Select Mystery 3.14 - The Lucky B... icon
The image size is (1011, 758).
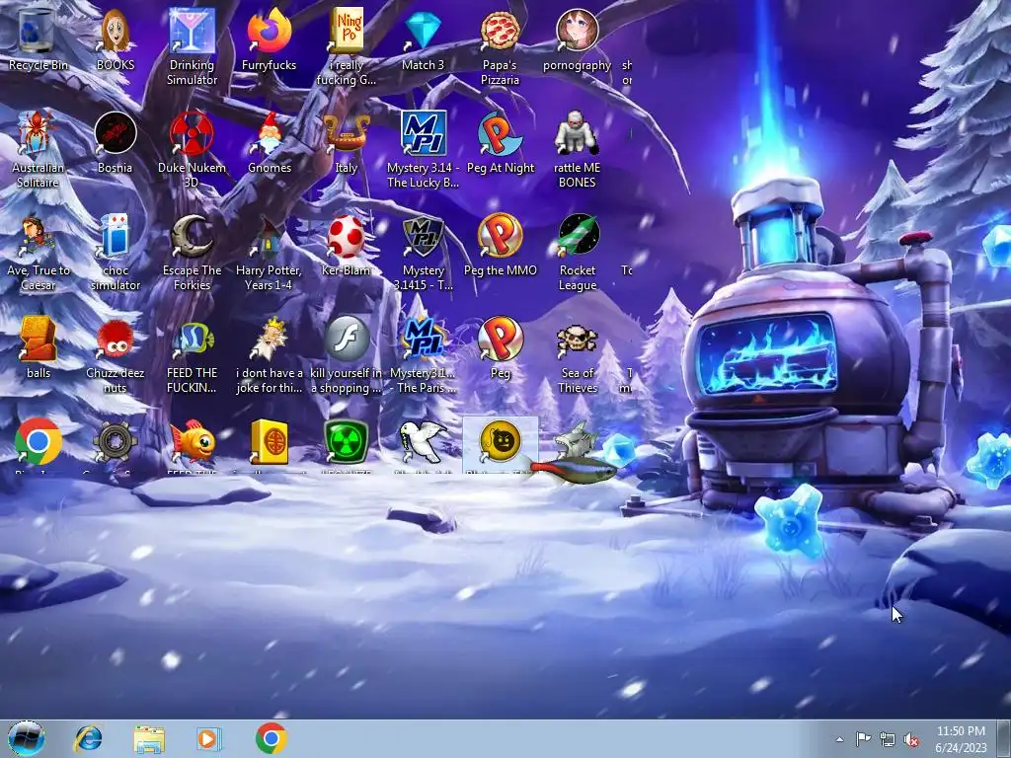[423, 133]
